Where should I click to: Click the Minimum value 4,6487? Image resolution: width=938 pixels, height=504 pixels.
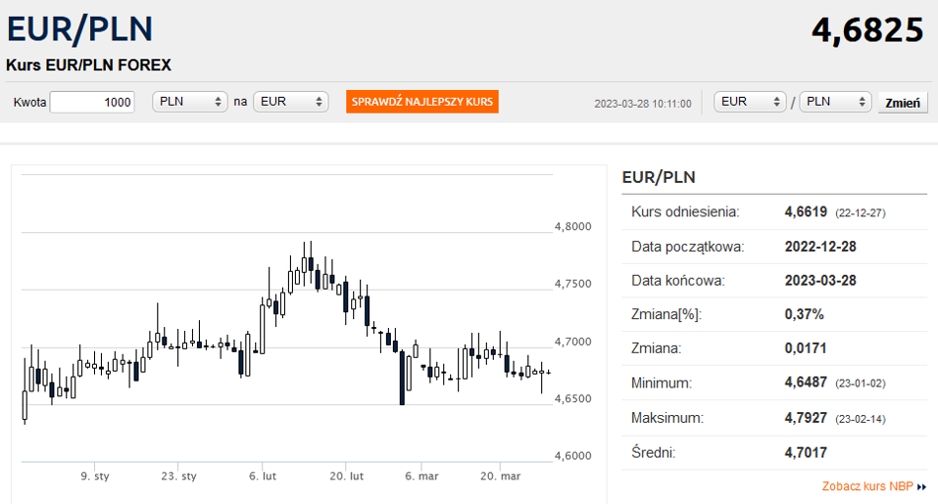[x=805, y=382]
